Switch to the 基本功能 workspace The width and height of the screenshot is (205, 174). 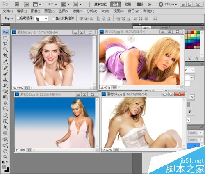[x=100, y=5]
